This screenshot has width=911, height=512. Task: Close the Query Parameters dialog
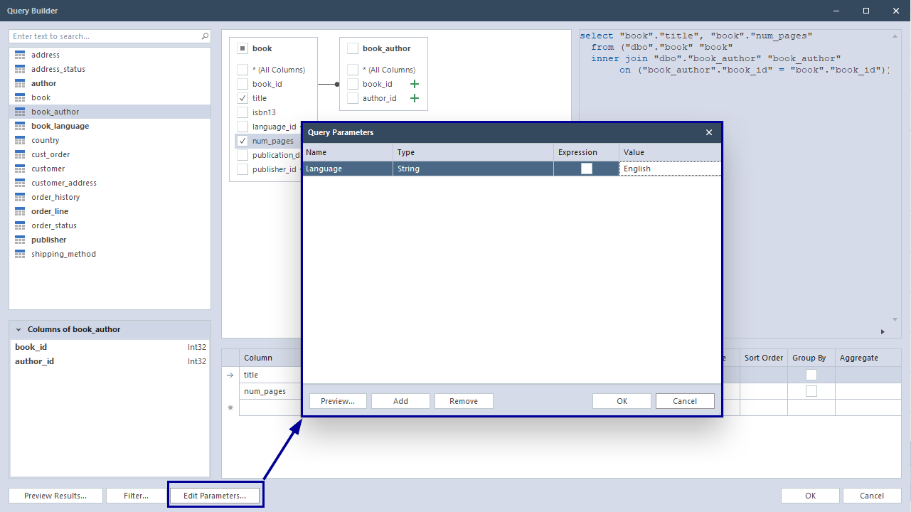coord(709,132)
